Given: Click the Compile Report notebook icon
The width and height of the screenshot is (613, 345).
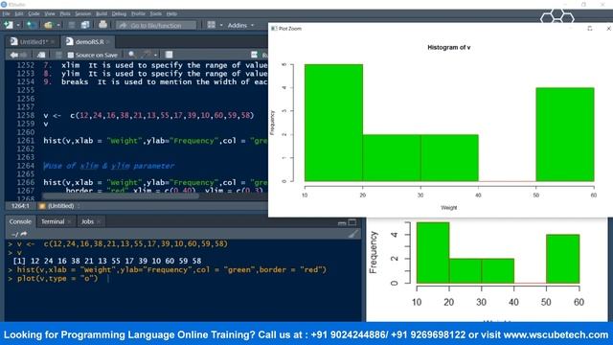Looking at the screenshot, I should [169, 55].
